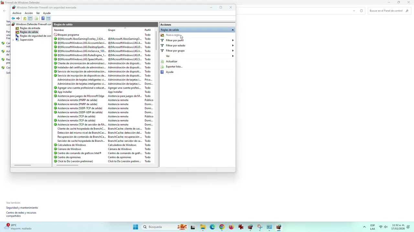Select Reglas de entrada in tree
Image resolution: width=414 pixels, height=232 pixels.
[x=30, y=28]
